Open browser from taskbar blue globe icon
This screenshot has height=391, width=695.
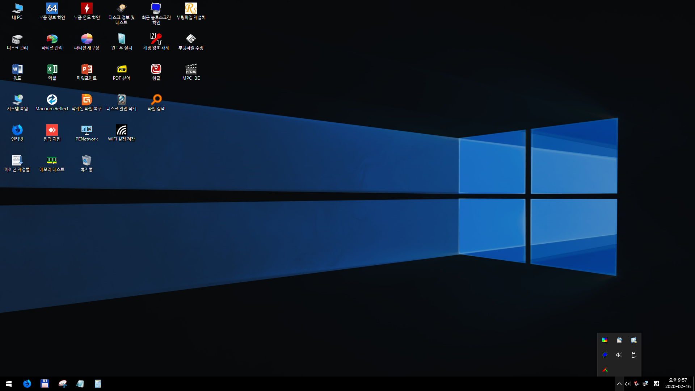(27, 384)
